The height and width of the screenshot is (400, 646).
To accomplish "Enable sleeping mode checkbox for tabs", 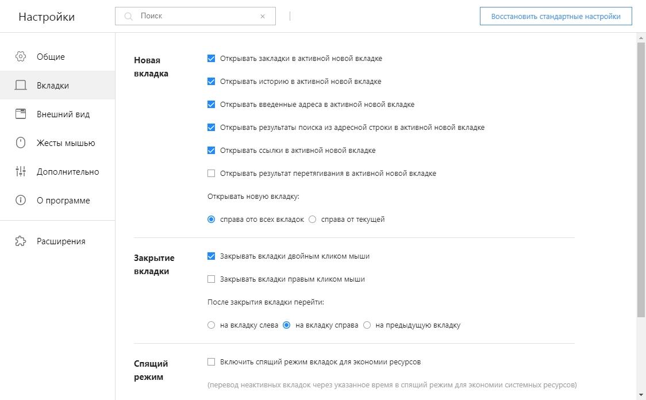I will tap(212, 362).
